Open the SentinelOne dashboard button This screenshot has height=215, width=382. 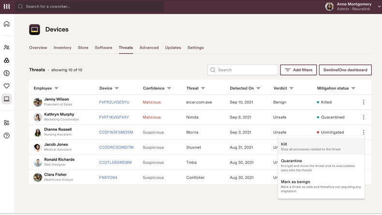pos(345,70)
